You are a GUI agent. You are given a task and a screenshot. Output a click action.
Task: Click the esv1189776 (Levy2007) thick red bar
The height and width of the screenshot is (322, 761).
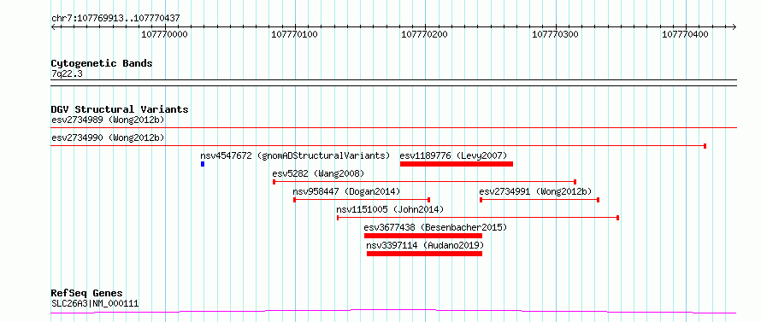point(457,164)
